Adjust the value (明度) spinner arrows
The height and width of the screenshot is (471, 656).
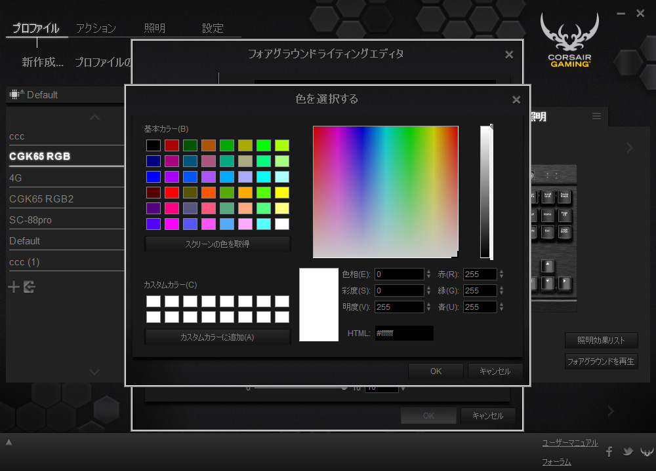click(428, 307)
